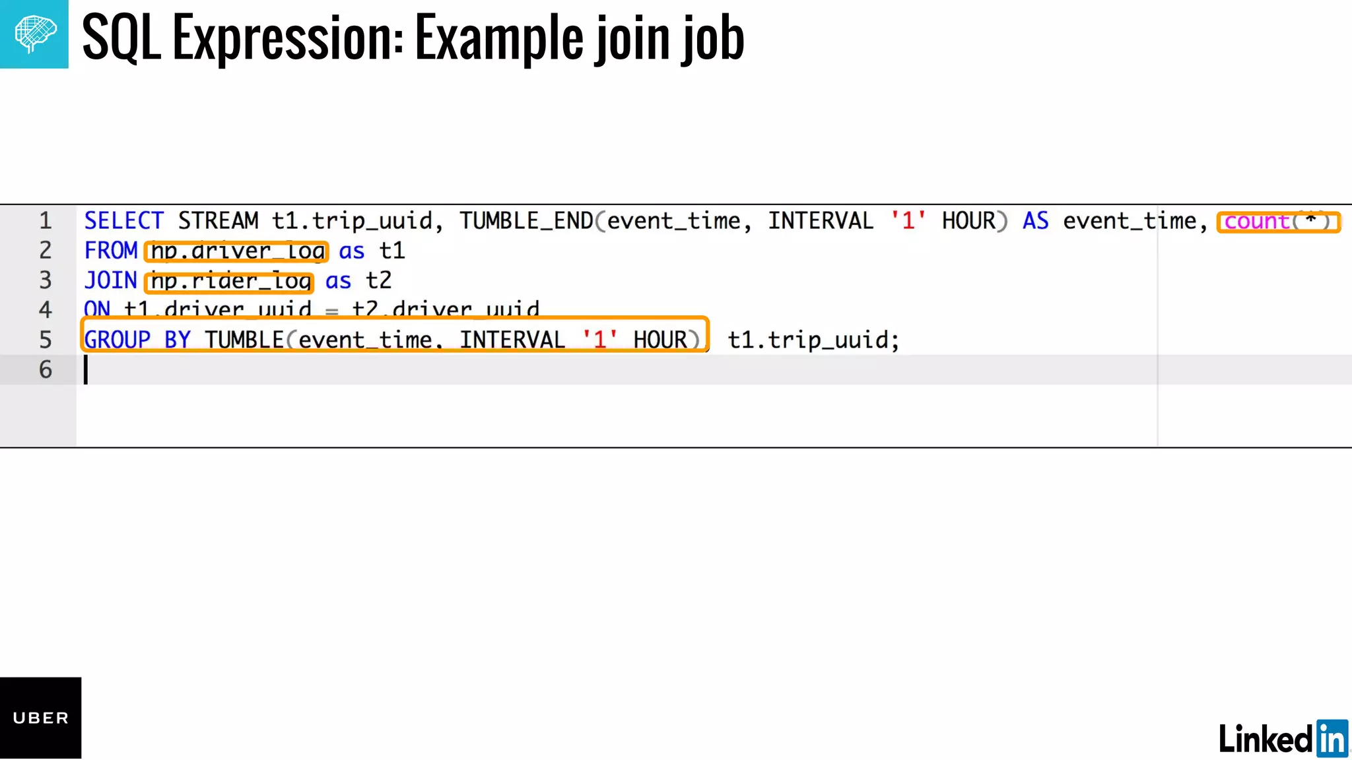Click the UBER logo
The width and height of the screenshot is (1352, 760).
(x=40, y=718)
